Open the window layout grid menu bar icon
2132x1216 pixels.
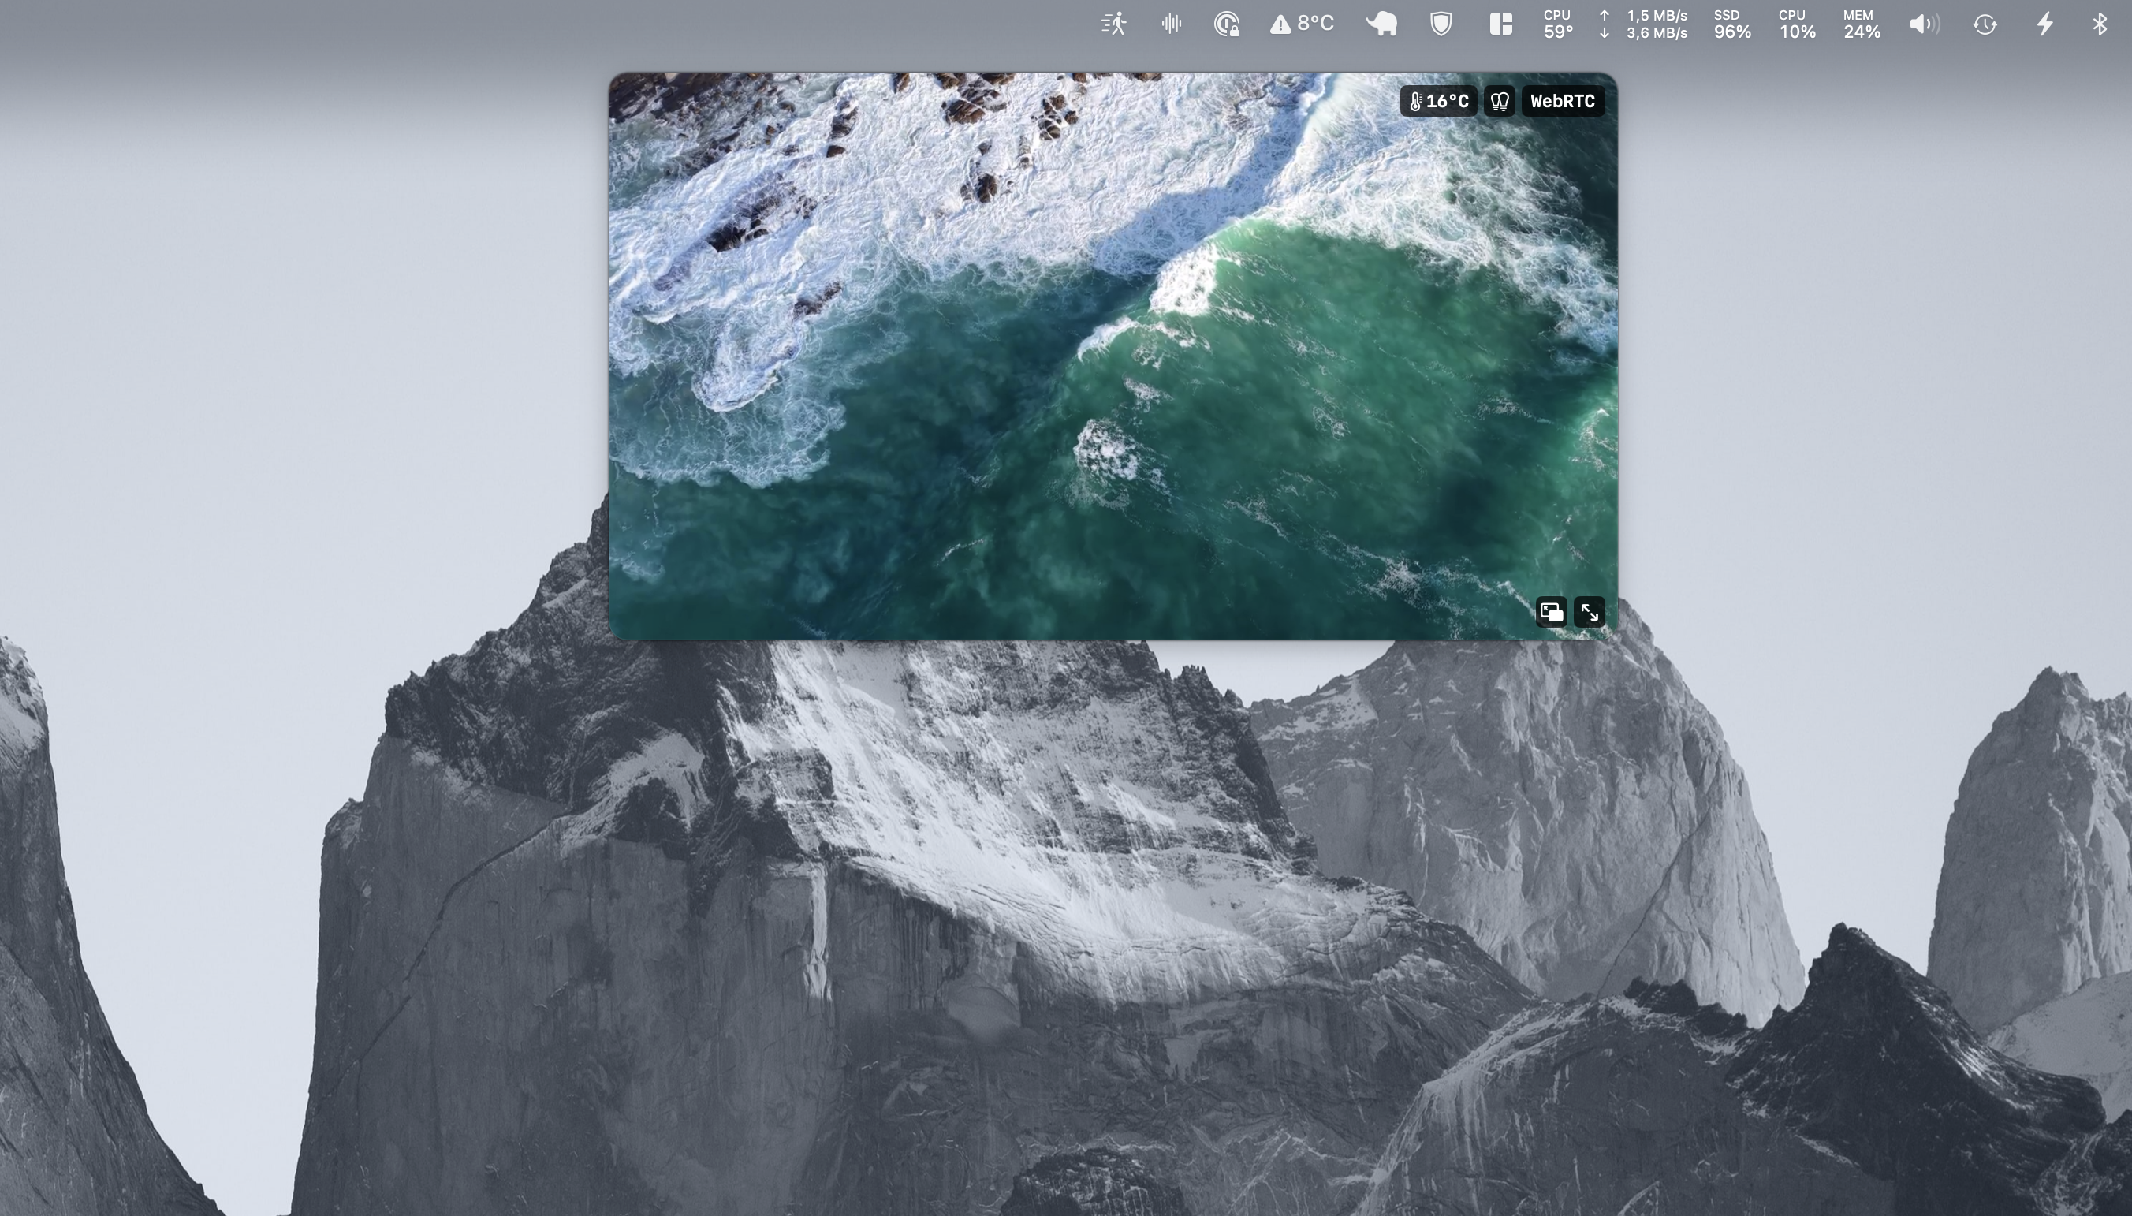click(1501, 24)
